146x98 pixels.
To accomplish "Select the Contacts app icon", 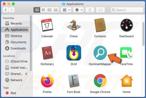I will (x=100, y=25).
